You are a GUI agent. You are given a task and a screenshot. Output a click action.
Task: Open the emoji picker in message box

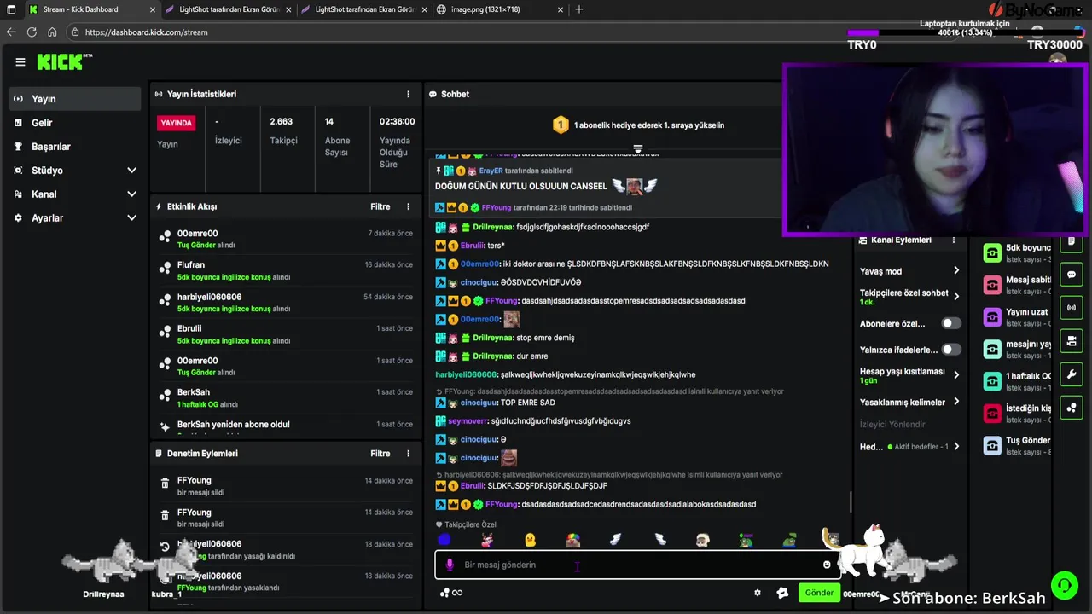[827, 565]
